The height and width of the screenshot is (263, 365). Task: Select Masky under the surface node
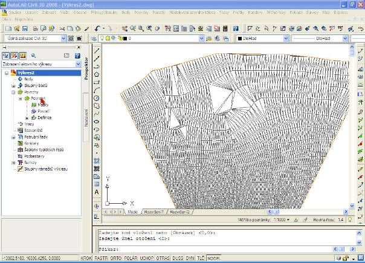pos(43,105)
